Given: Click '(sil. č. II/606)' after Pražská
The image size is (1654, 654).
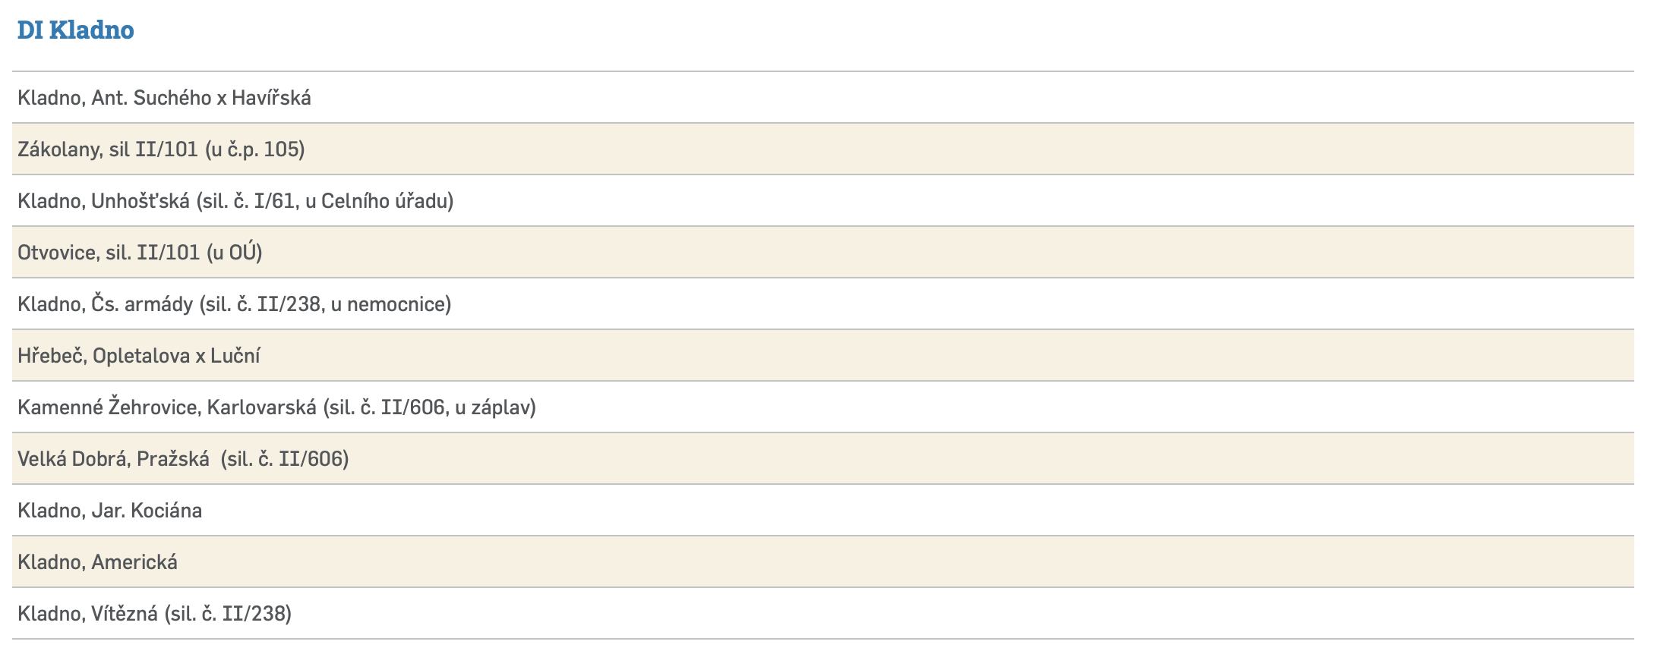Looking at the screenshot, I should (285, 459).
